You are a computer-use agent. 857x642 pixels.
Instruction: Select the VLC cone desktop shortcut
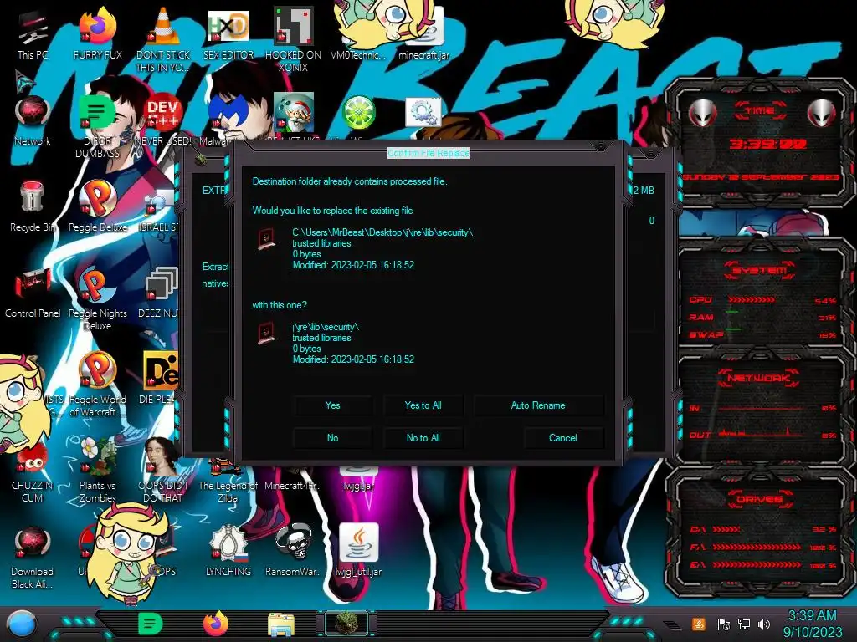163,38
